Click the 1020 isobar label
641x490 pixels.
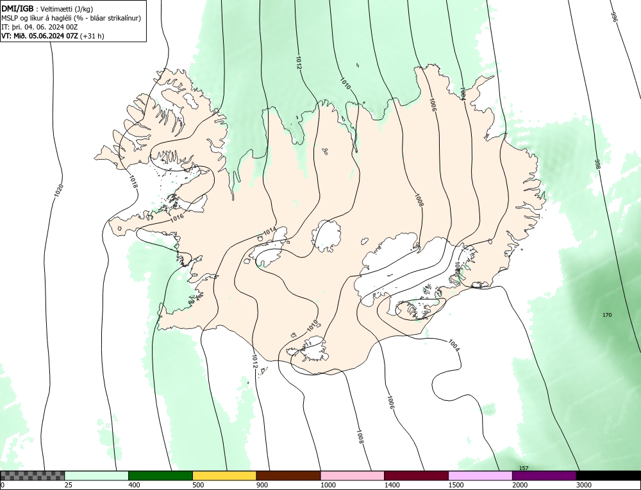click(x=58, y=190)
